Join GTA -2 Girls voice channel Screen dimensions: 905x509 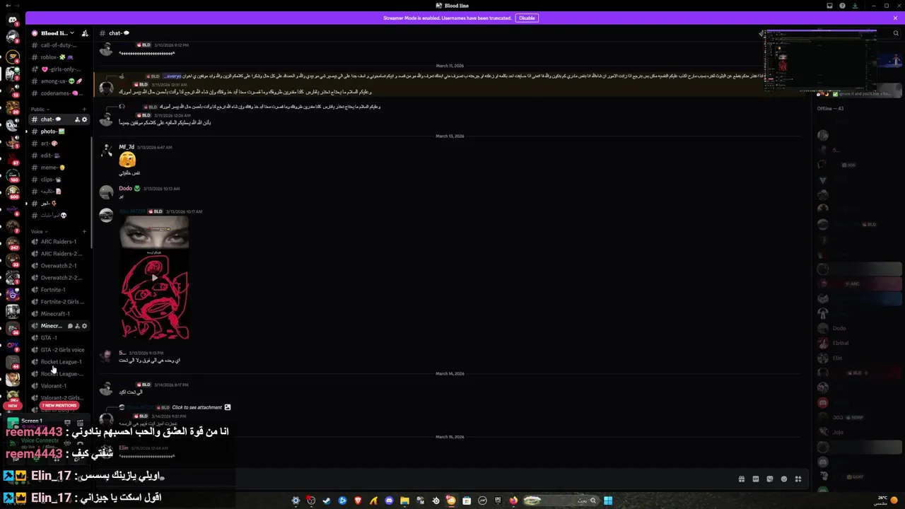pos(59,350)
